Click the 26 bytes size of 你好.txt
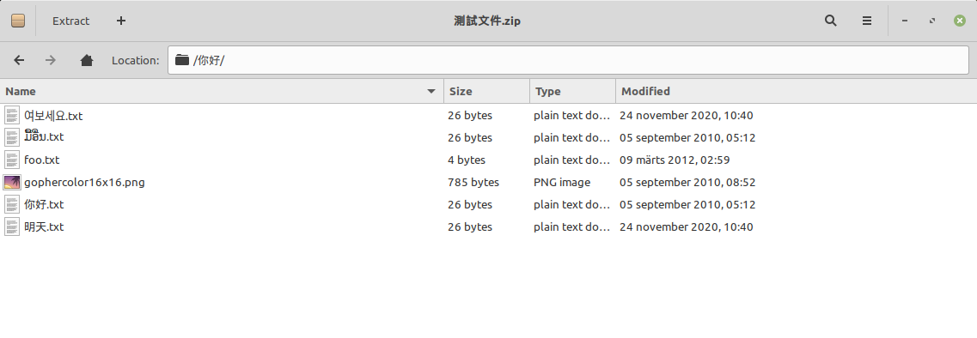Screen dimensions: 977x338 pos(470,205)
